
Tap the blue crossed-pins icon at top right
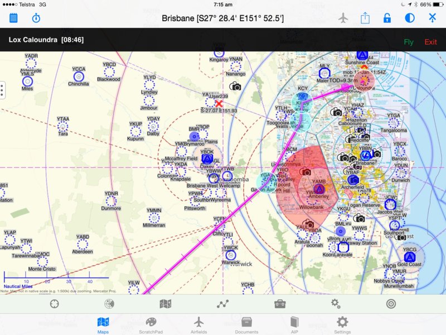click(x=432, y=18)
